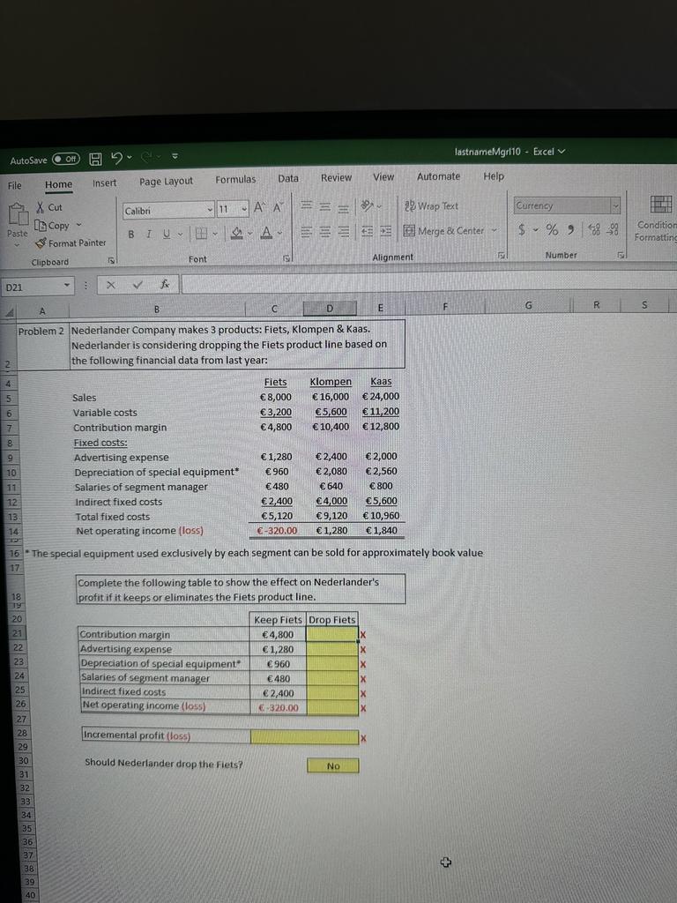Screen dimensions: 677x903
Task: Click Accounting dollar sign format icon
Action: [x=522, y=230]
